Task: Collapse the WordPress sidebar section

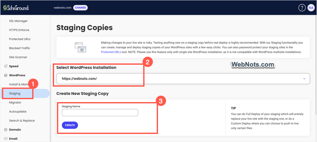Action: (x=17, y=75)
